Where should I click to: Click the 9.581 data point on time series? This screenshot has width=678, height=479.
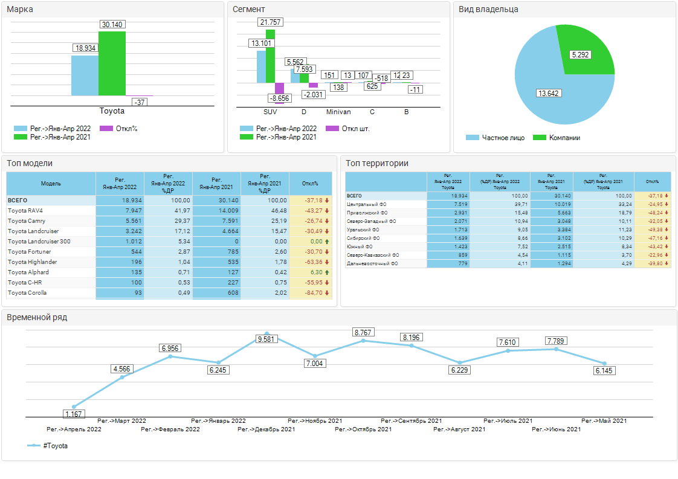click(x=266, y=333)
